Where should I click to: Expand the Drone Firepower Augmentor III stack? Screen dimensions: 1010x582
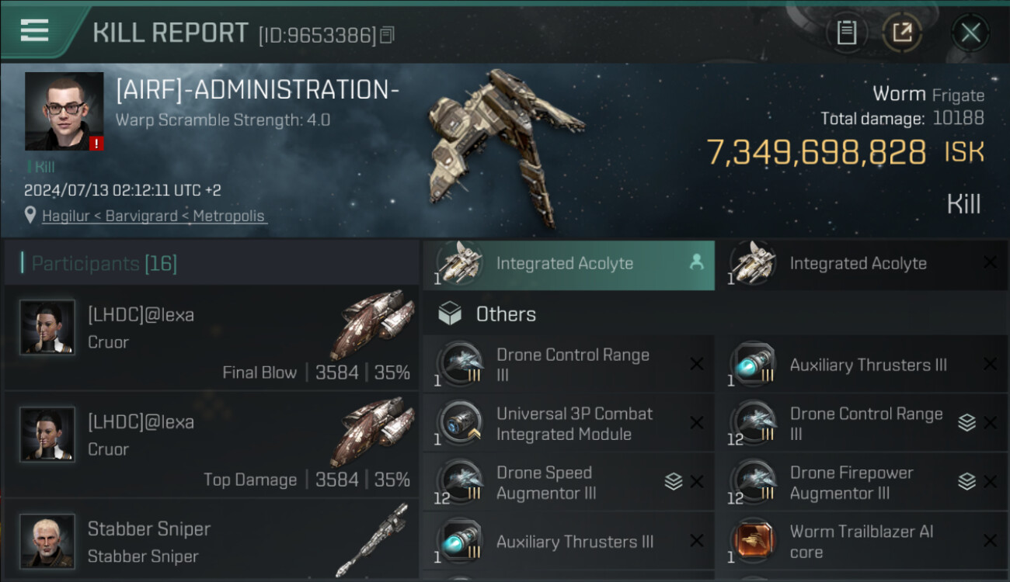pos(966,482)
